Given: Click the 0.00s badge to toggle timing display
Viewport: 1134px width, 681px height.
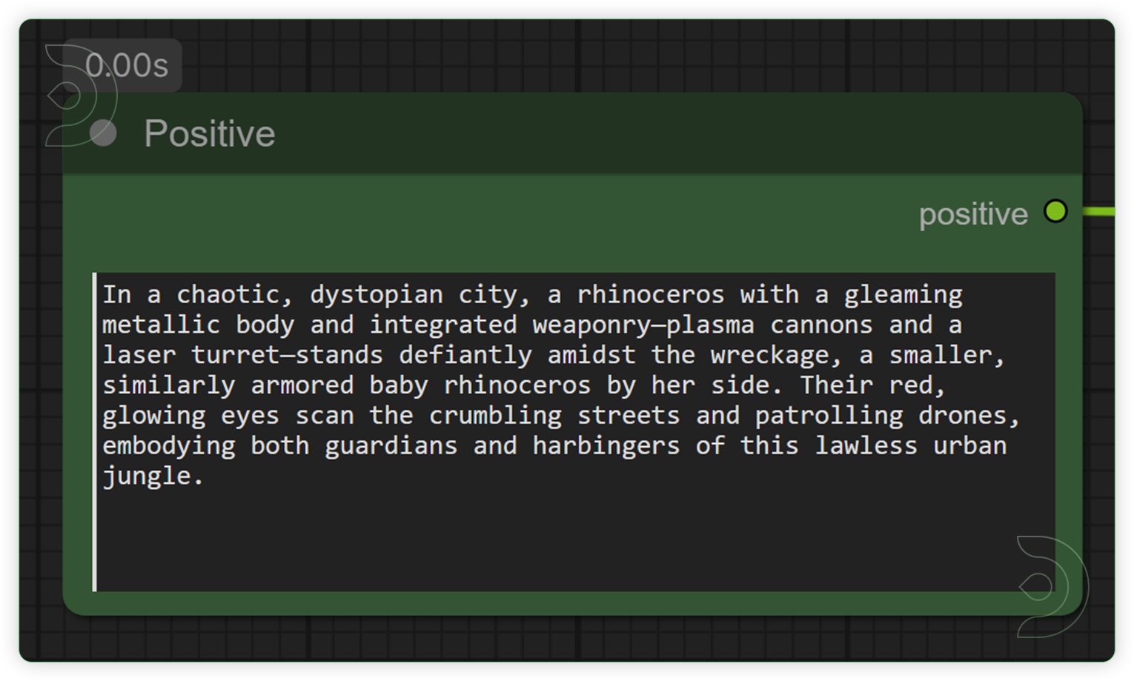Looking at the screenshot, I should pos(127,64).
